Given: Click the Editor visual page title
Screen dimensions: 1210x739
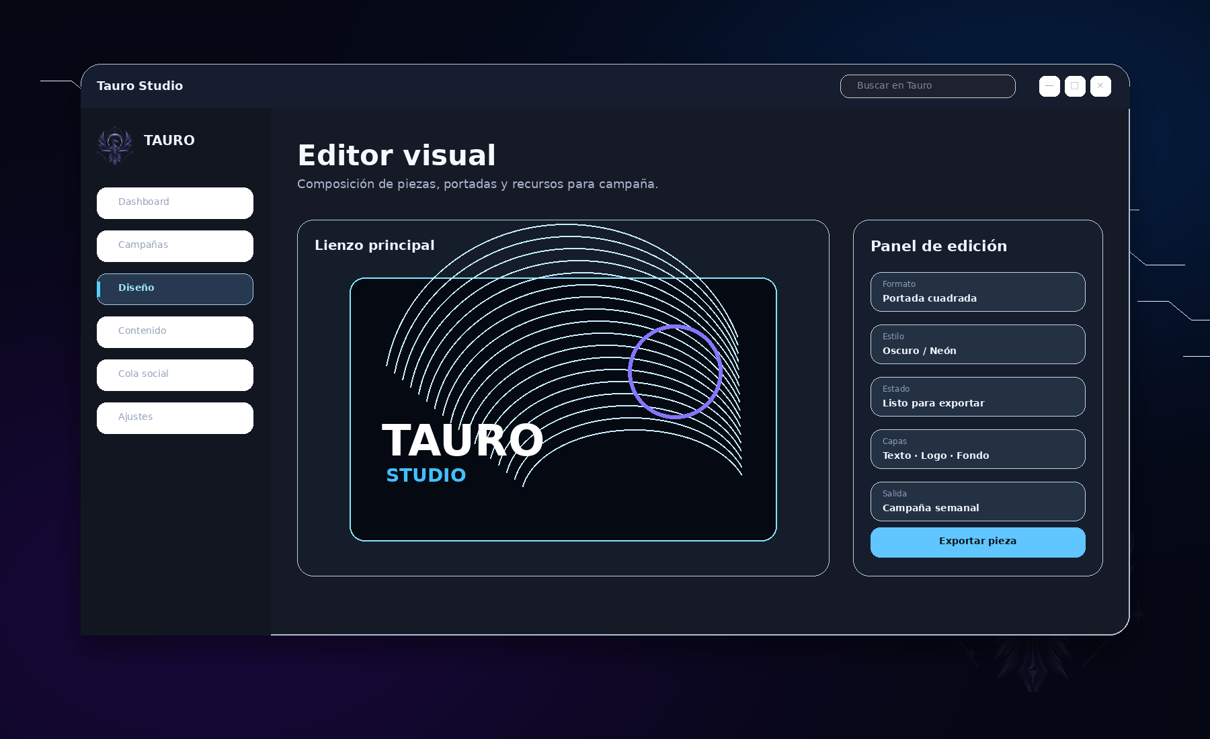Looking at the screenshot, I should [397, 155].
